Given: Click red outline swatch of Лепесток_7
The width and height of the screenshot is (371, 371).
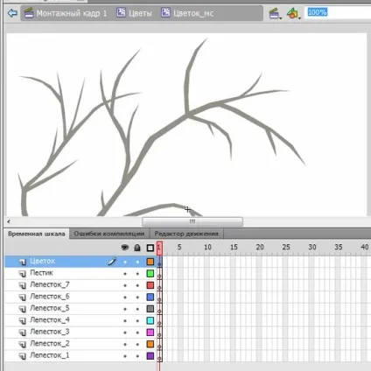Looking at the screenshot, I should point(150,285).
